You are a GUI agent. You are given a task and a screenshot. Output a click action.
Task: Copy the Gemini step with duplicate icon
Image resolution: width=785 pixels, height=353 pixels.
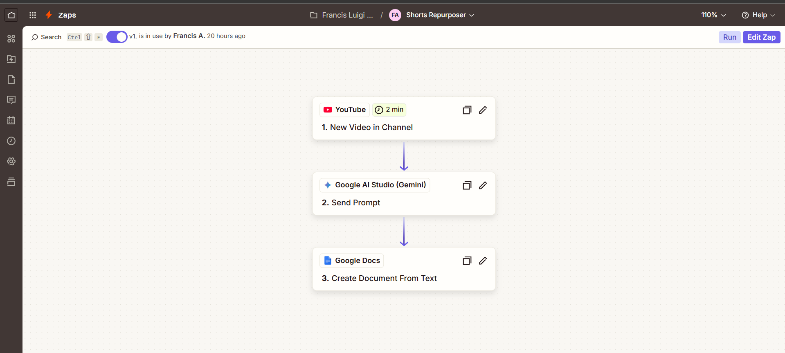(467, 185)
